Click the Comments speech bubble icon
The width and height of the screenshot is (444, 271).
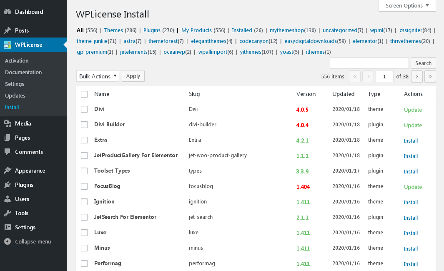tap(8, 152)
